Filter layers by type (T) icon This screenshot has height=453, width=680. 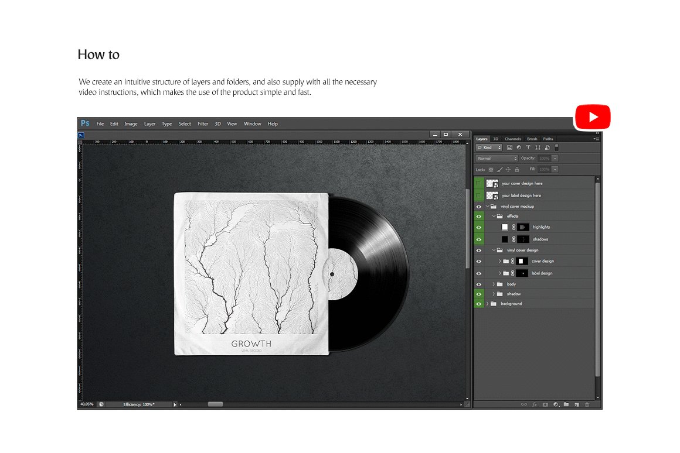coord(528,147)
